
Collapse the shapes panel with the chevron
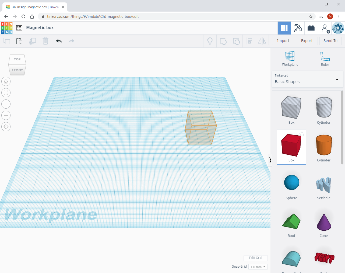tap(270, 160)
